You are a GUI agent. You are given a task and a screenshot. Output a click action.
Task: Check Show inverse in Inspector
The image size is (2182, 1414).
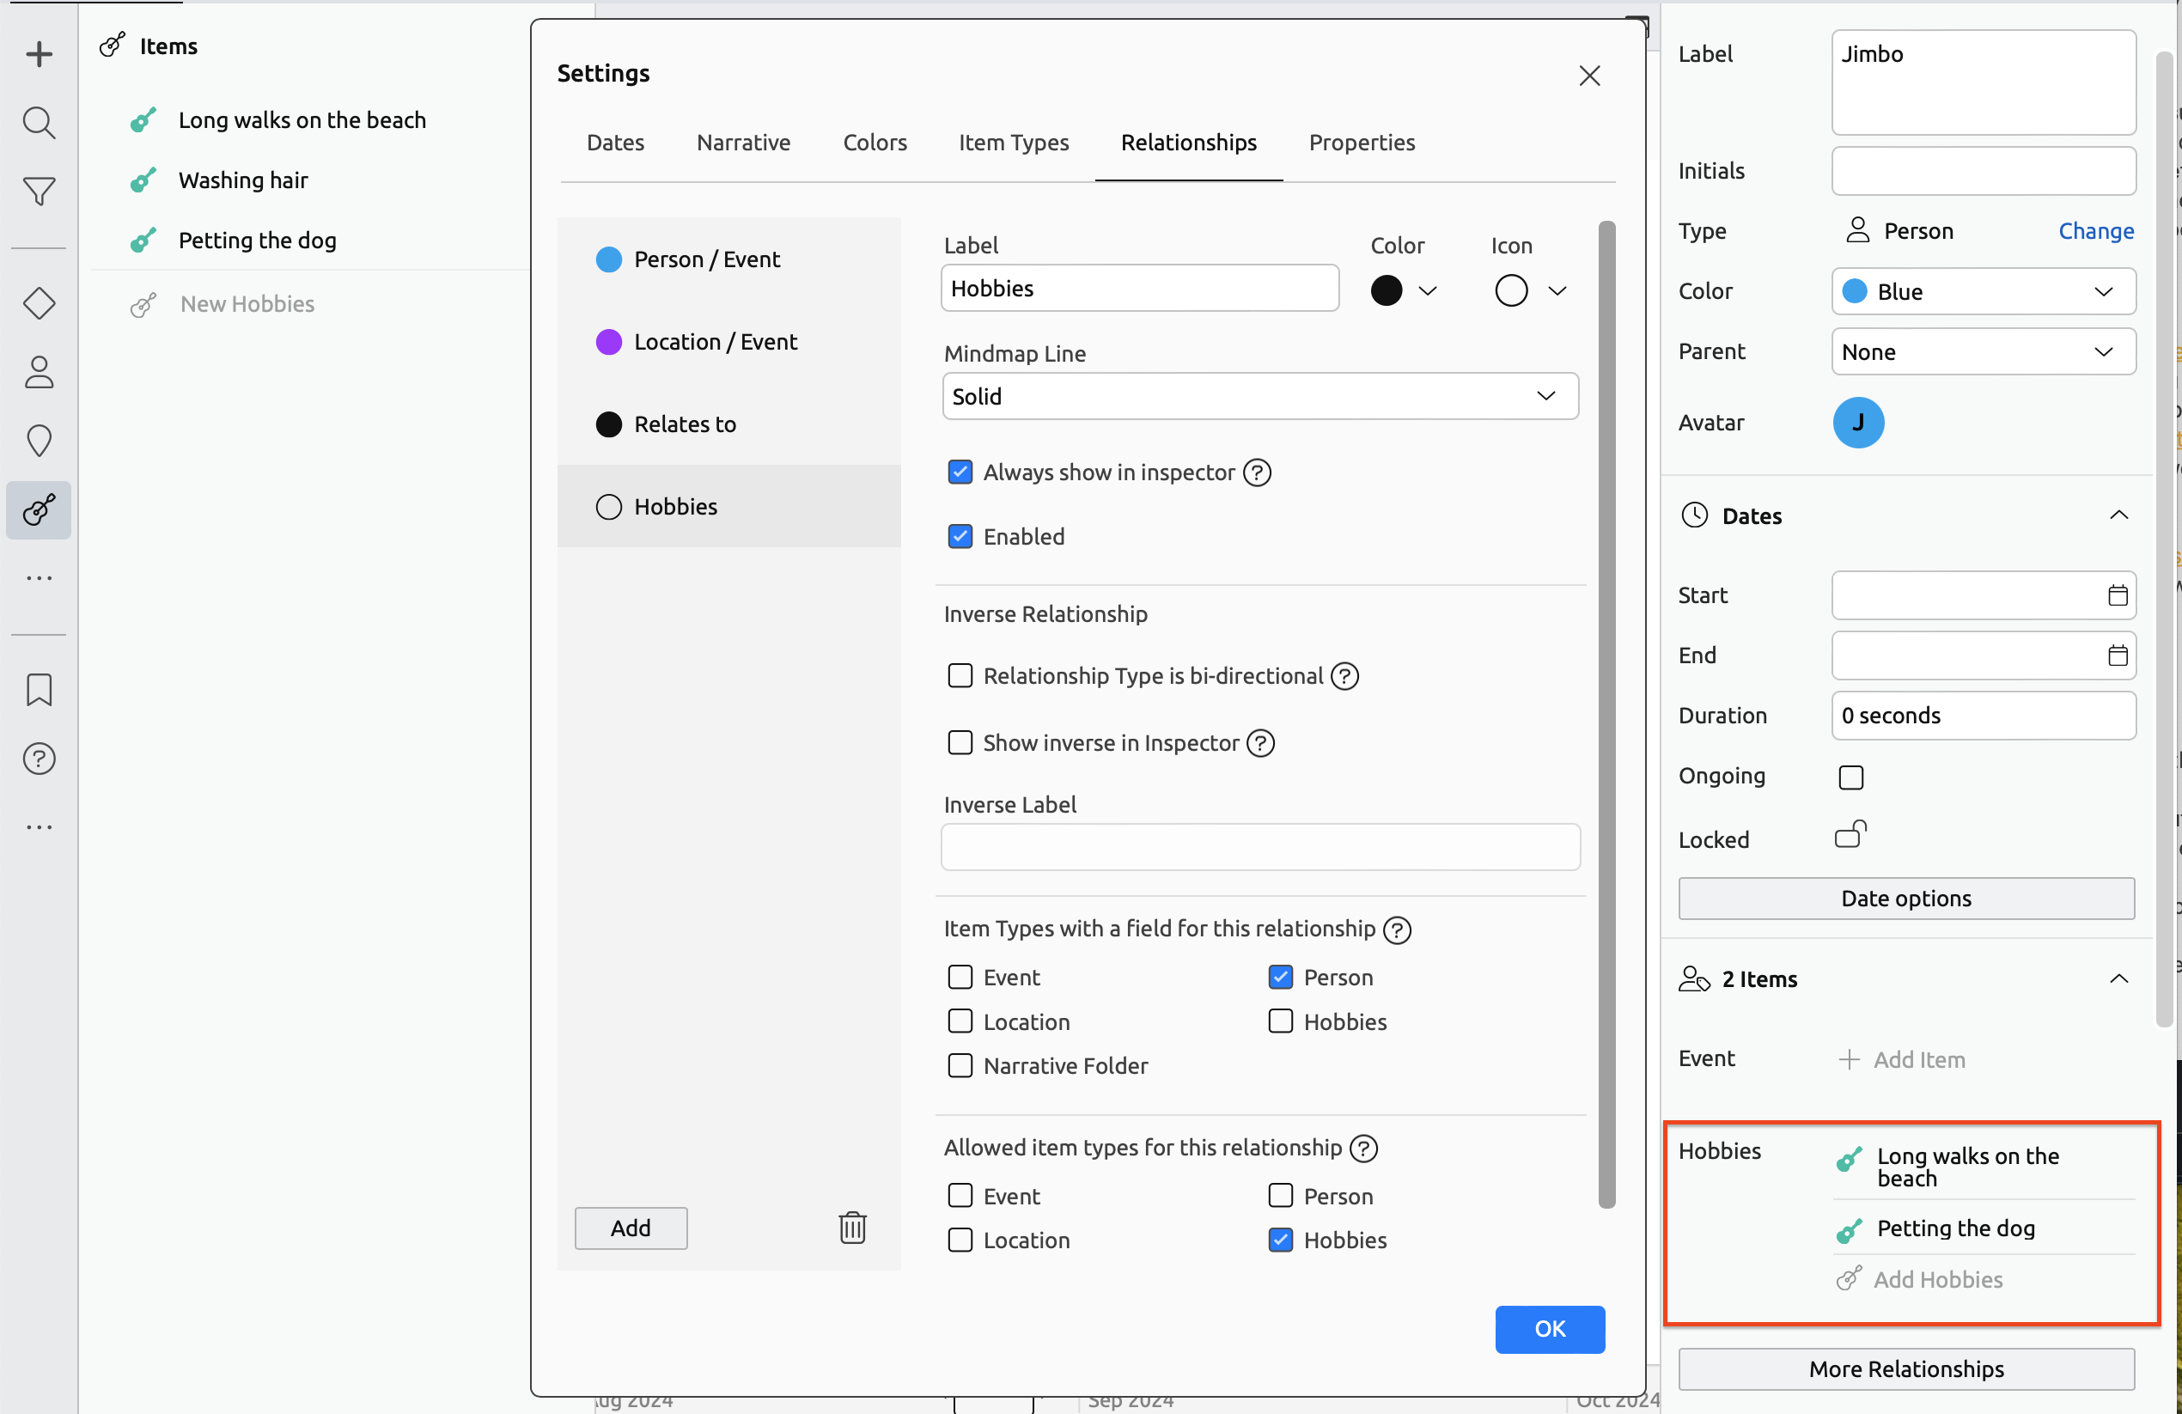959,743
